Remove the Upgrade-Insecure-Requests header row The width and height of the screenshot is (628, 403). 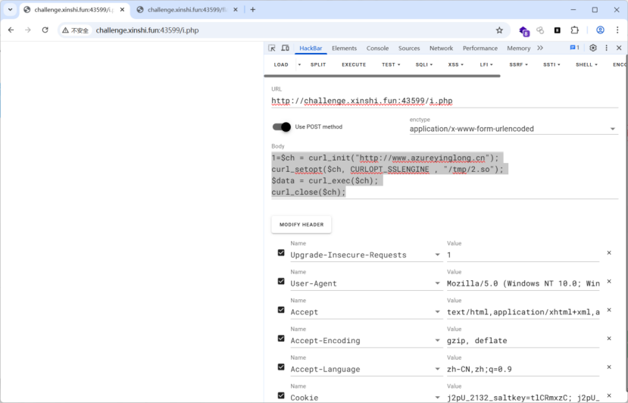608,253
